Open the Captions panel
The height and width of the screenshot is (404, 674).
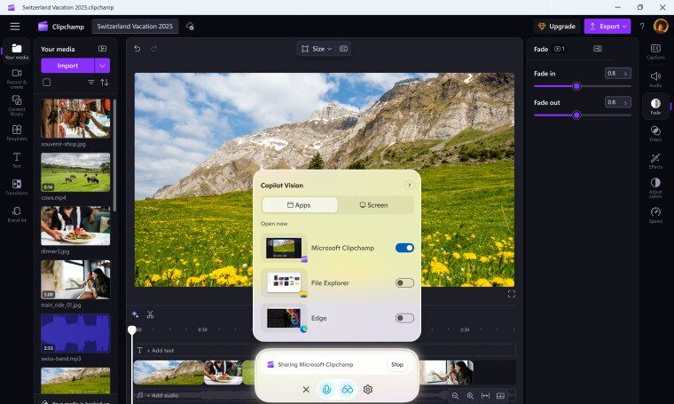(x=655, y=51)
